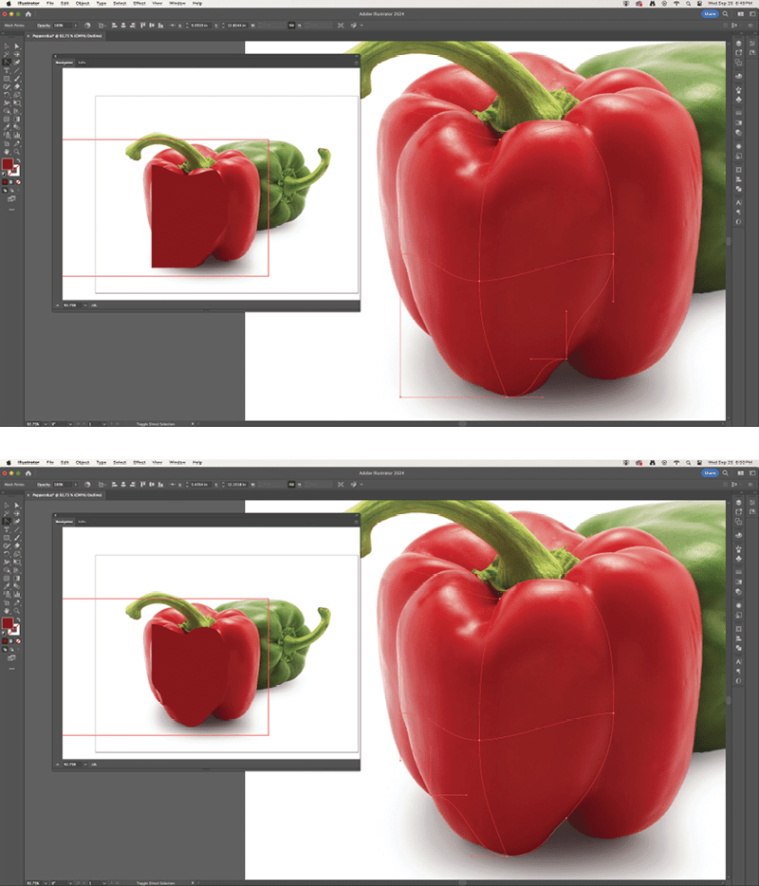
Task: Open the Character panel icon in the upper dock
Action: 739,202
